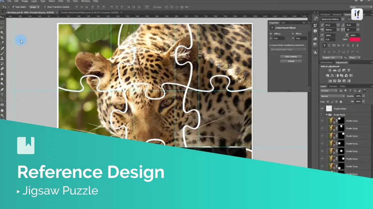Select the Pen tool
The height and width of the screenshot is (209, 373).
[x=2, y=89]
